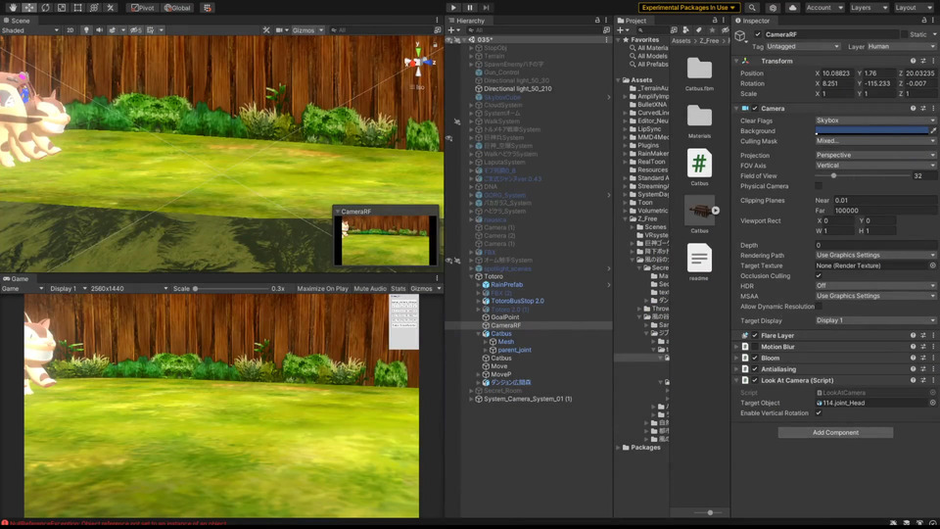The height and width of the screenshot is (529, 940).
Task: Select the Rotate tool
Action: (x=45, y=8)
